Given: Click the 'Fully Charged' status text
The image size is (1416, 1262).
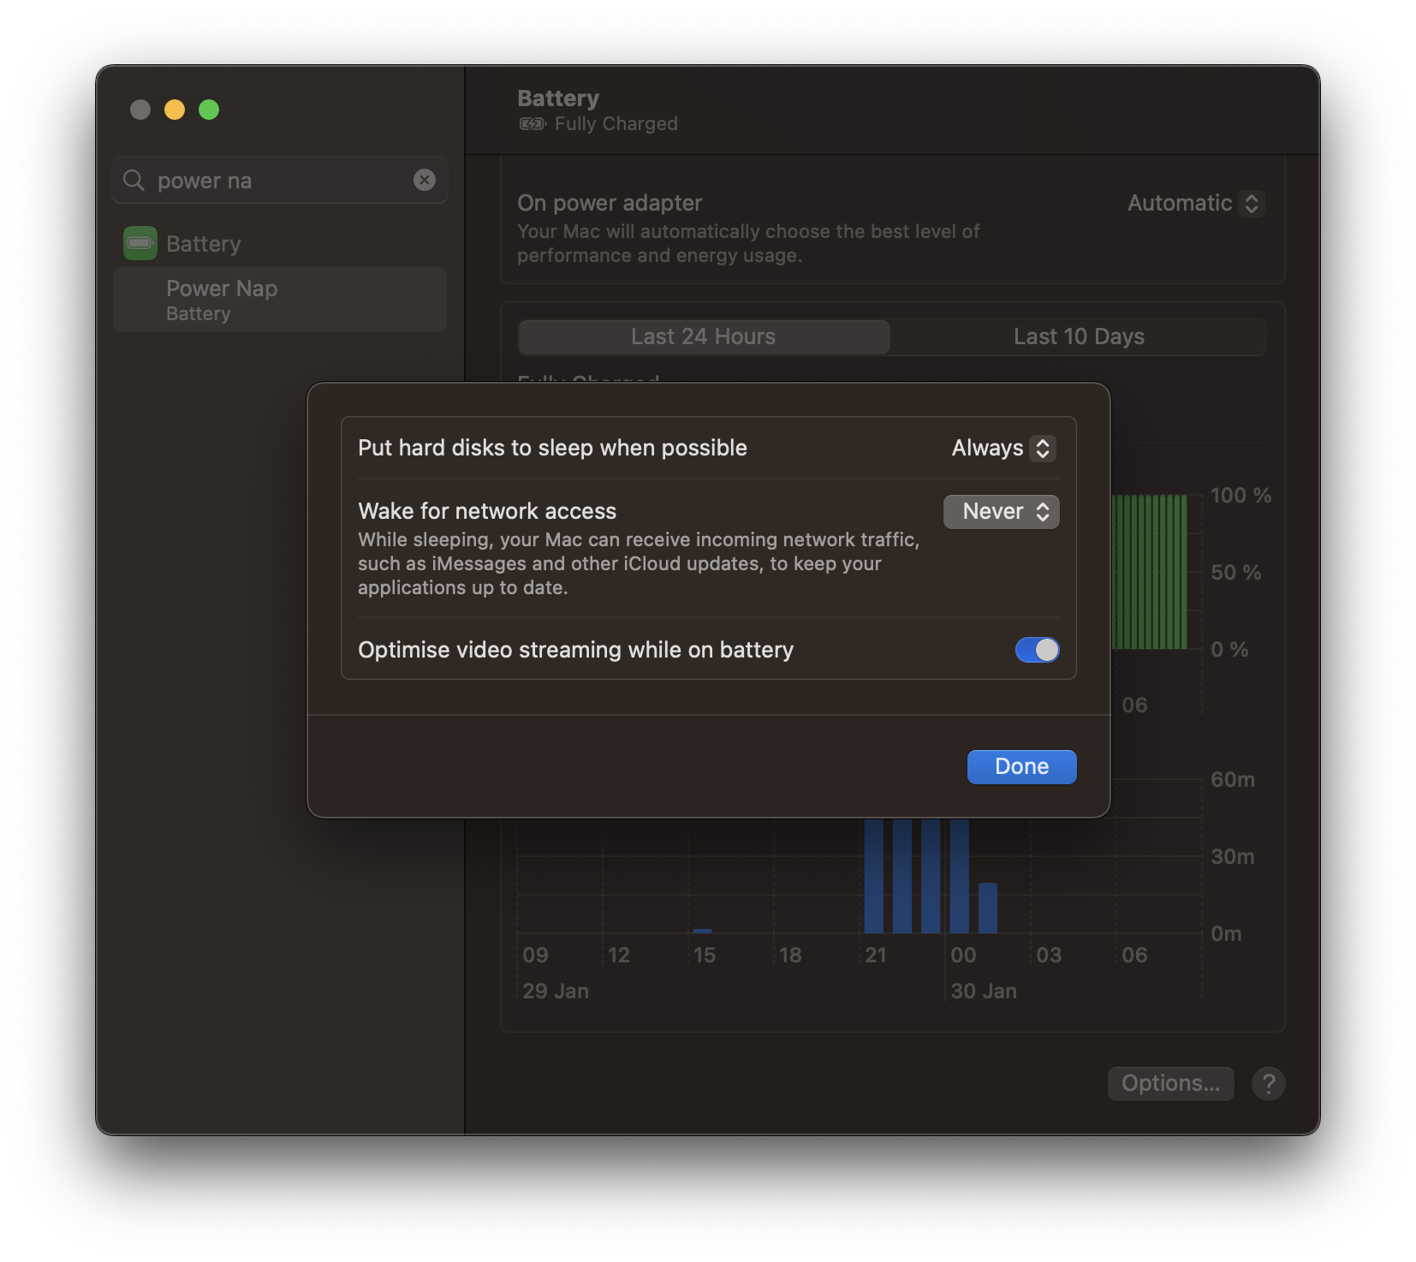Looking at the screenshot, I should click(616, 124).
